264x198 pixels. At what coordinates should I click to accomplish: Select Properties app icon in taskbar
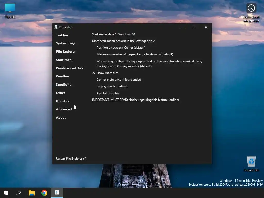pos(57,193)
